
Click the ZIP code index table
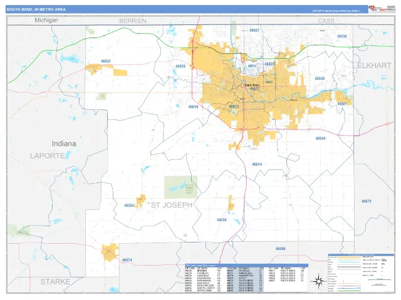coord(246,278)
